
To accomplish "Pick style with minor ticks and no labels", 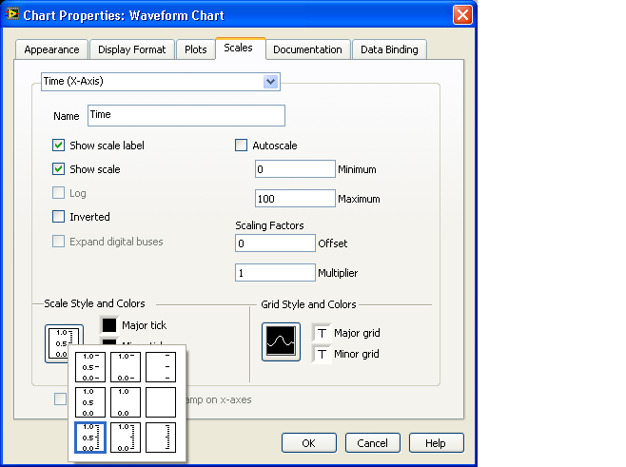I will pos(164,438).
